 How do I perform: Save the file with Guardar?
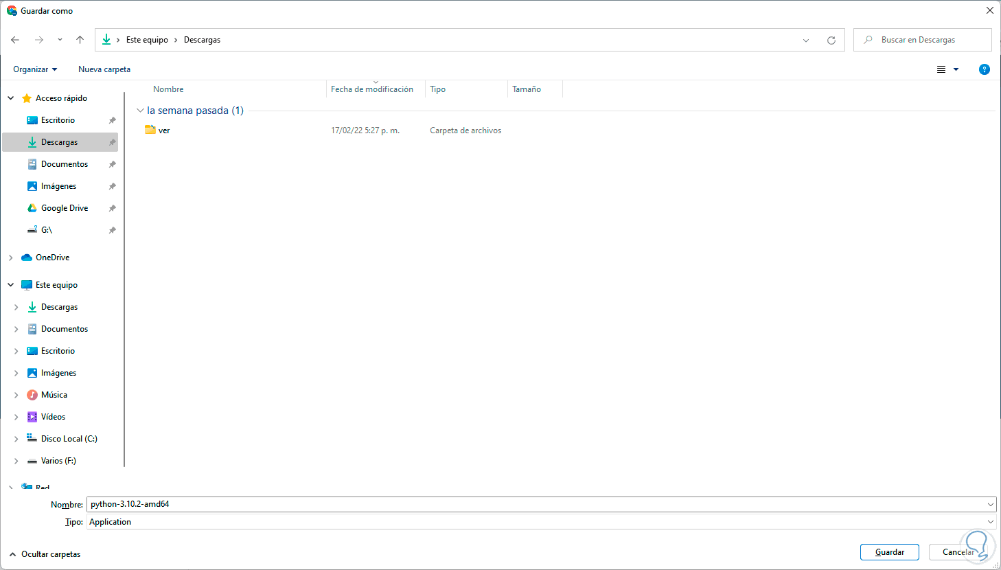click(x=890, y=552)
